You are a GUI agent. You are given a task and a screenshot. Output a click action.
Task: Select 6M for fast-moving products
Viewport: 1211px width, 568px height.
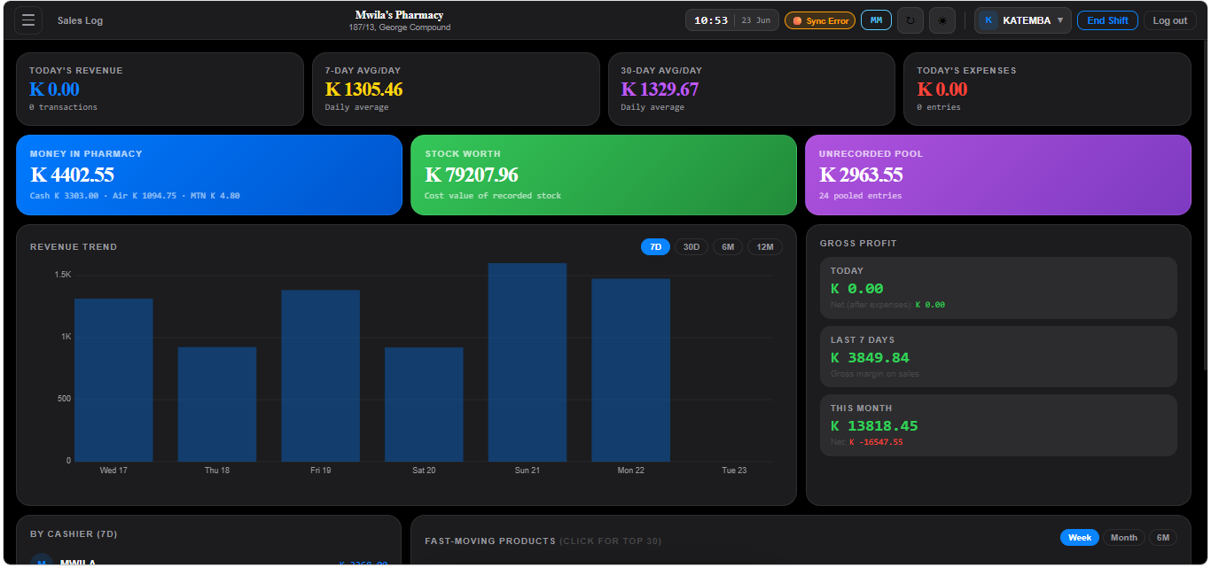[x=1163, y=538]
